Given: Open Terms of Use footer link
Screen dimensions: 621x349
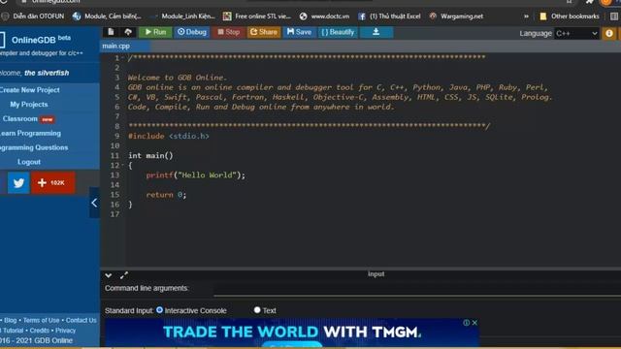Looking at the screenshot, I should (41, 320).
